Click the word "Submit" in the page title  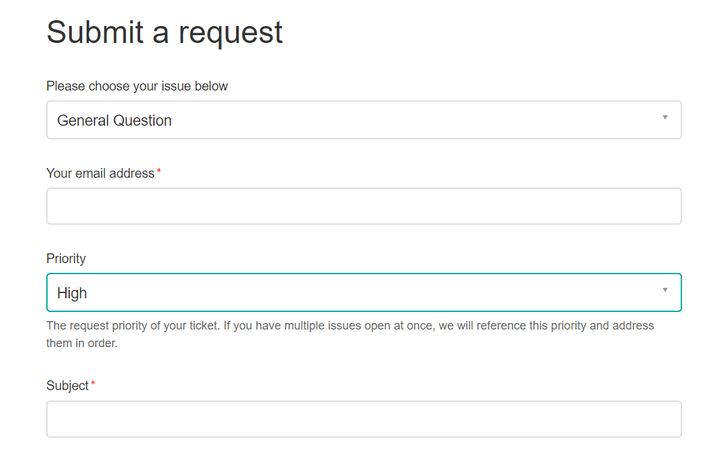pos(96,32)
